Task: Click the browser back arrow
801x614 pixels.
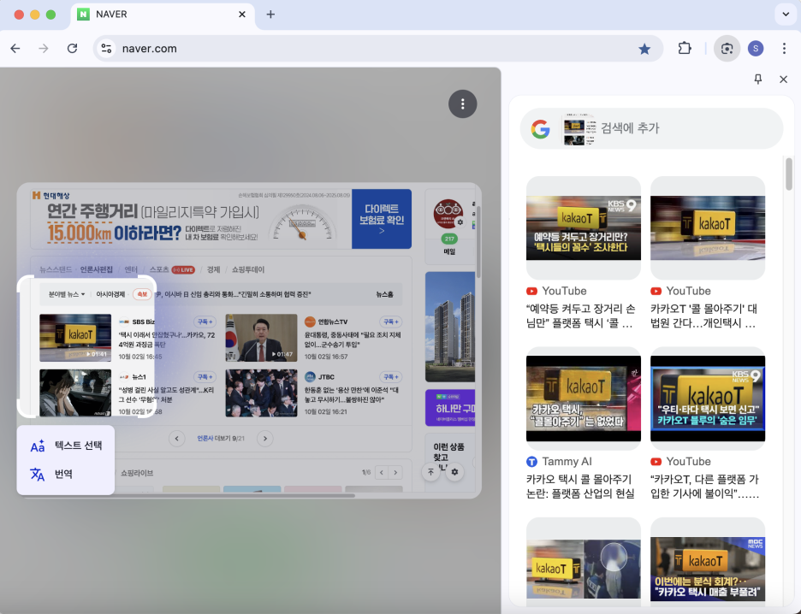Action: (x=15, y=49)
